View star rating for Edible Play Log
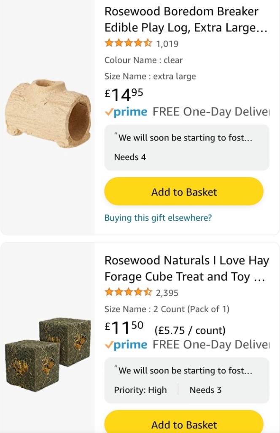The height and width of the screenshot is (433, 280). click(x=128, y=43)
